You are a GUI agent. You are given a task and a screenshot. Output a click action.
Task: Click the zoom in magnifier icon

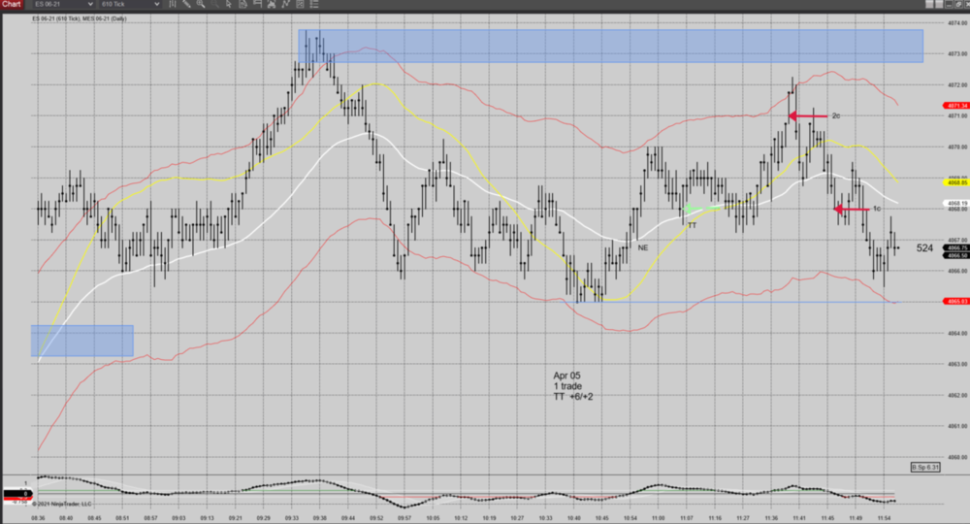[x=200, y=4]
